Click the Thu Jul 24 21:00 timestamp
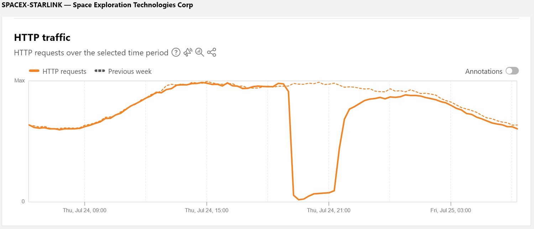 [329, 210]
